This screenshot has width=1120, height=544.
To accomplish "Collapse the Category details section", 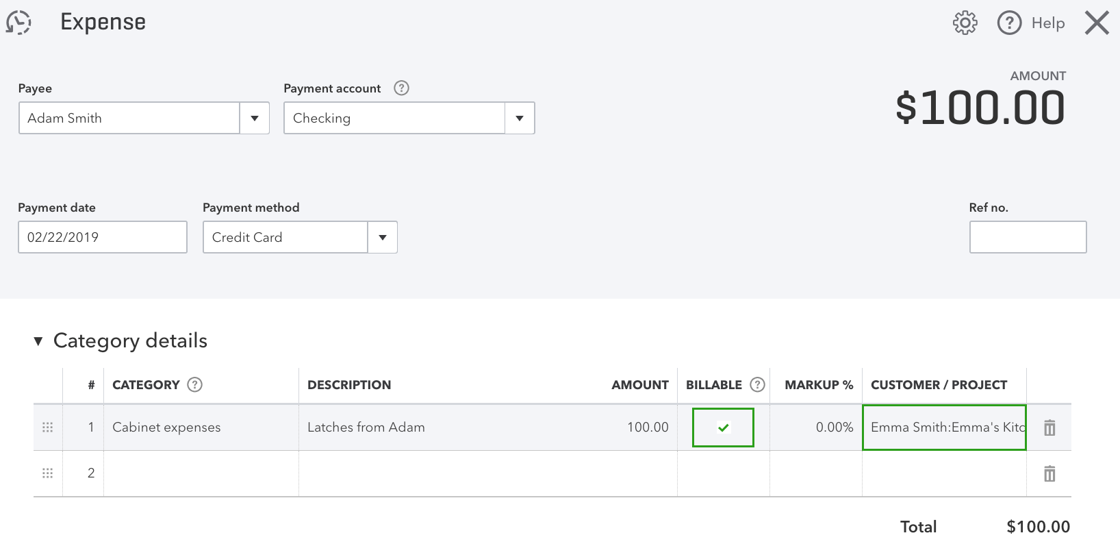I will click(38, 341).
